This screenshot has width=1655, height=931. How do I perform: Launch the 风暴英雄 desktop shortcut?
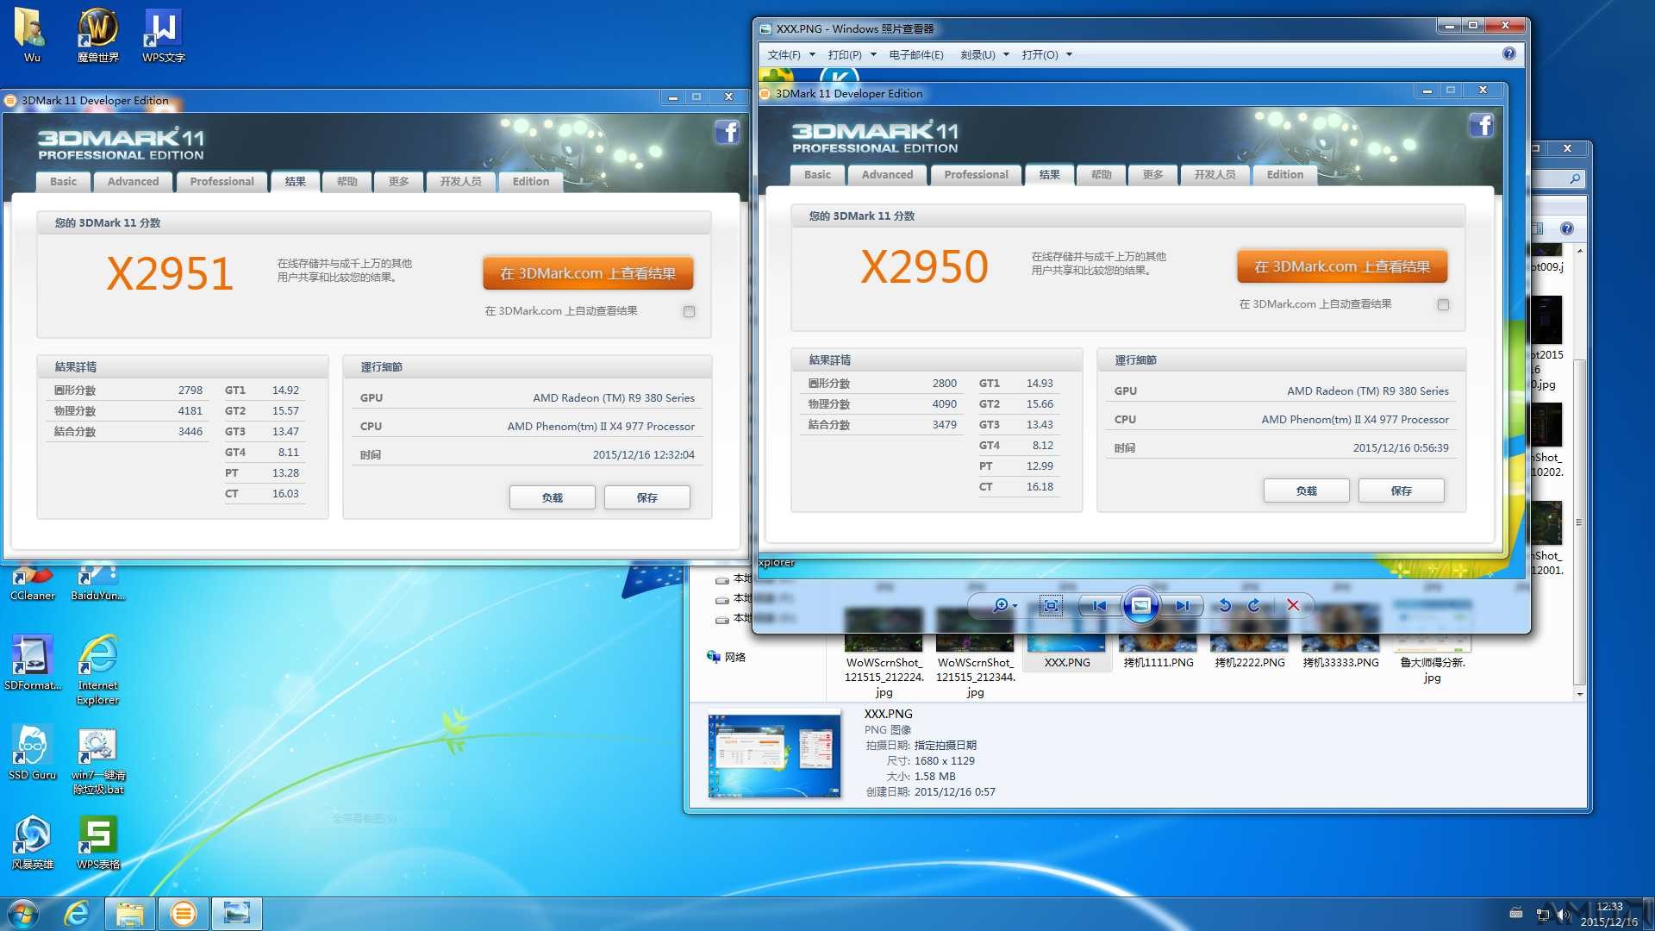(x=32, y=842)
